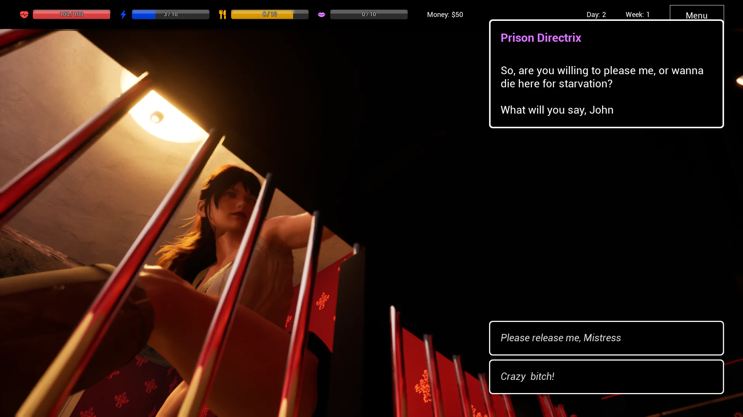The height and width of the screenshot is (417, 743).
Task: Click the Prison Directrix speaker name
Action: click(541, 38)
